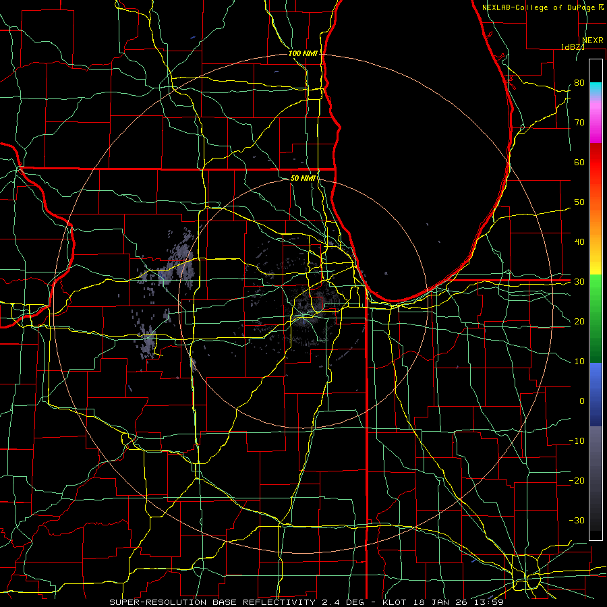Pick the red segment of the color bar
The height and width of the screenshot is (607, 607).
596,163
